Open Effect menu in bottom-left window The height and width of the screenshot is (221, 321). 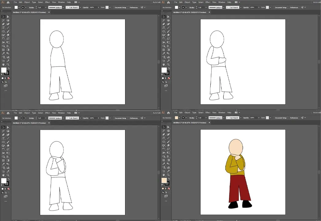click(48, 113)
